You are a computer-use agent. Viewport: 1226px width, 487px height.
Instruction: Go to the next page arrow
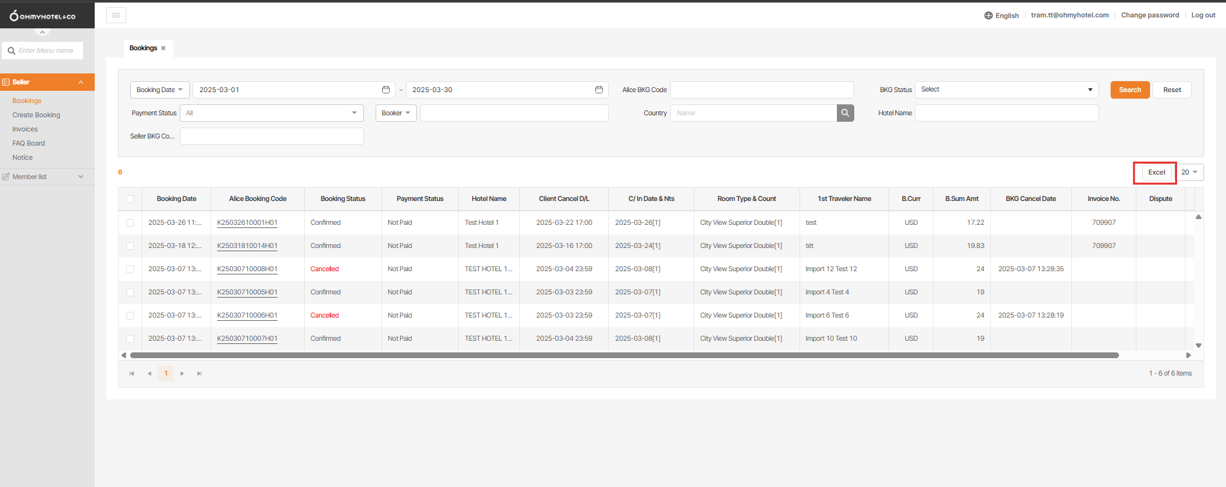pyautogui.click(x=182, y=374)
